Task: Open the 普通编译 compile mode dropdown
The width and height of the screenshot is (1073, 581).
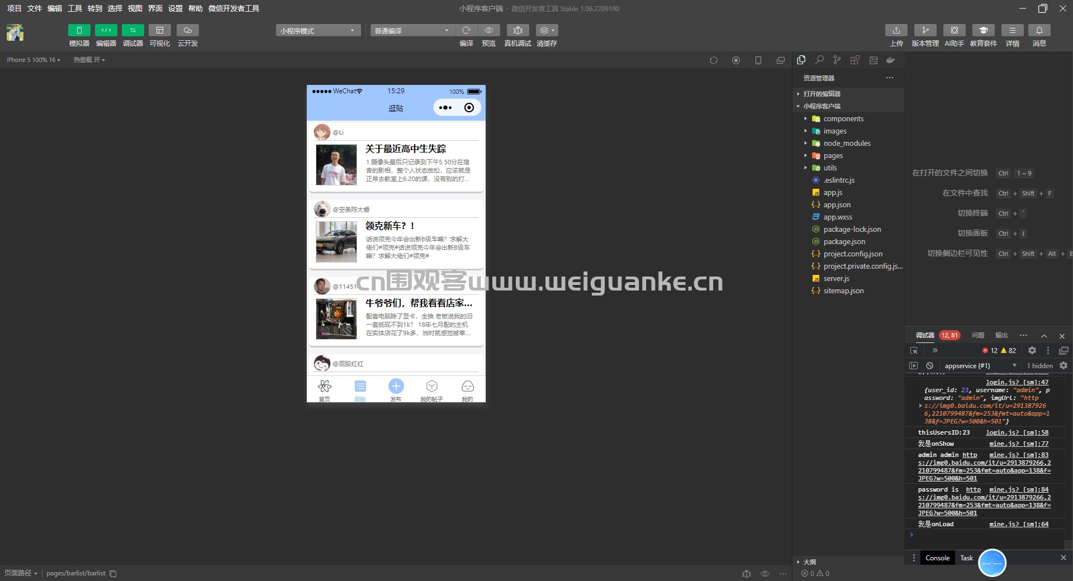Action: pos(412,30)
